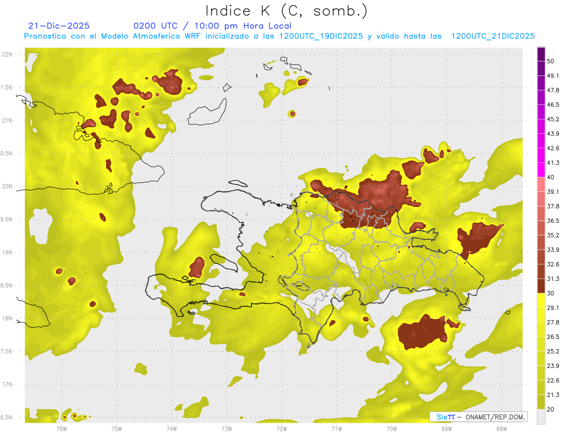Click the colorbar value '47.8'
Image resolution: width=563 pixels, height=435 pixels.
553,90
